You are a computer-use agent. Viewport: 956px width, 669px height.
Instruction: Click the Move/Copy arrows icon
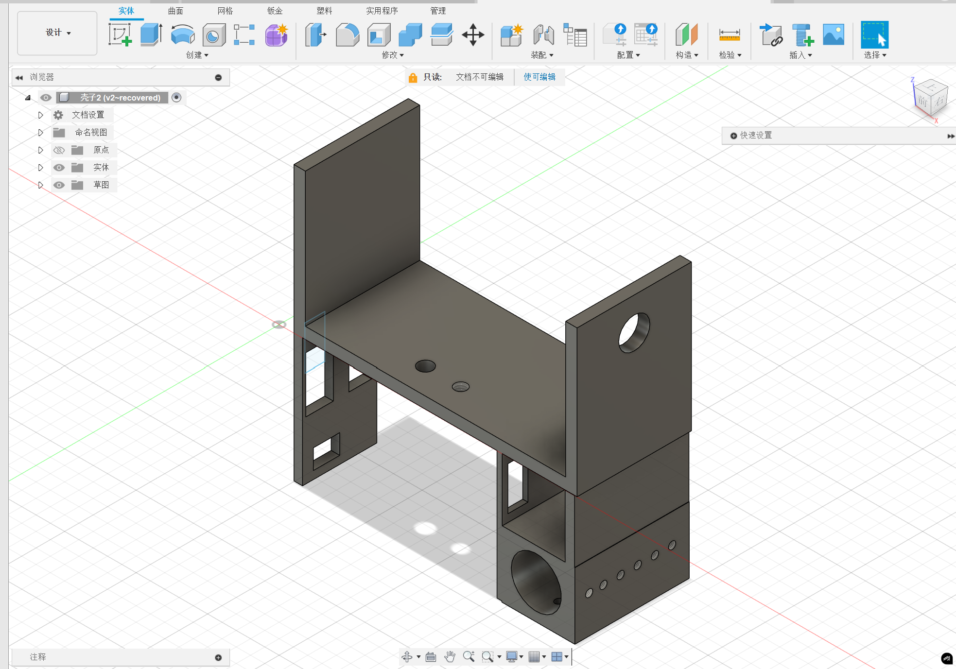473,34
